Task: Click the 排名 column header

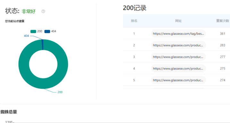Action: [134, 21]
